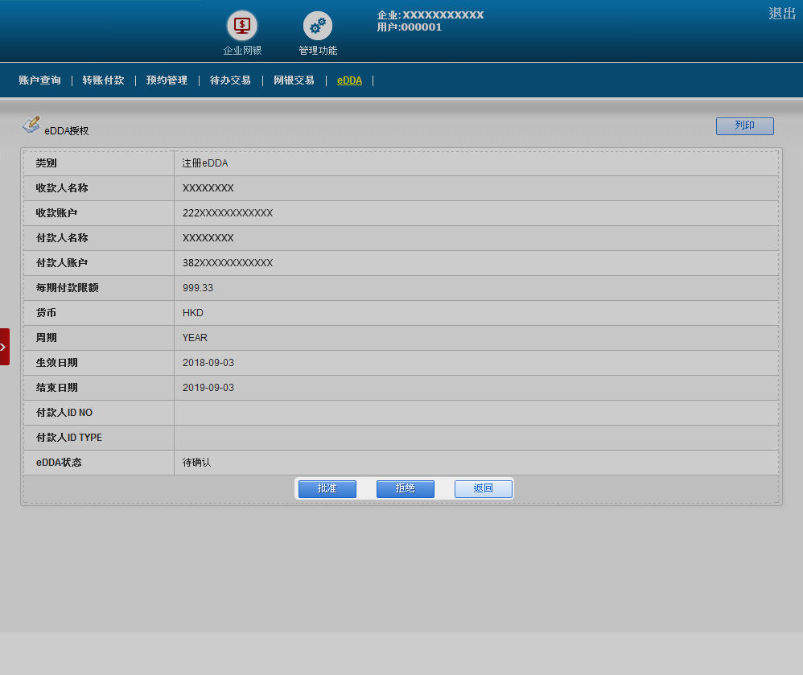This screenshot has width=803, height=675.
Task: Click the 2018-09-03 effective date
Action: pyautogui.click(x=208, y=363)
